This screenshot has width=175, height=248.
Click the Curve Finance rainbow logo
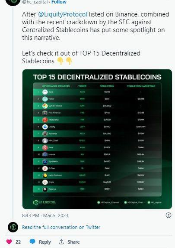pyautogui.click(x=45, y=106)
